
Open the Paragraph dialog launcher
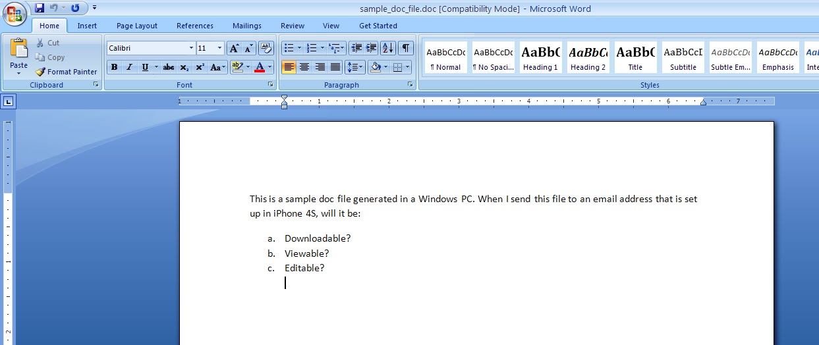pyautogui.click(x=410, y=85)
